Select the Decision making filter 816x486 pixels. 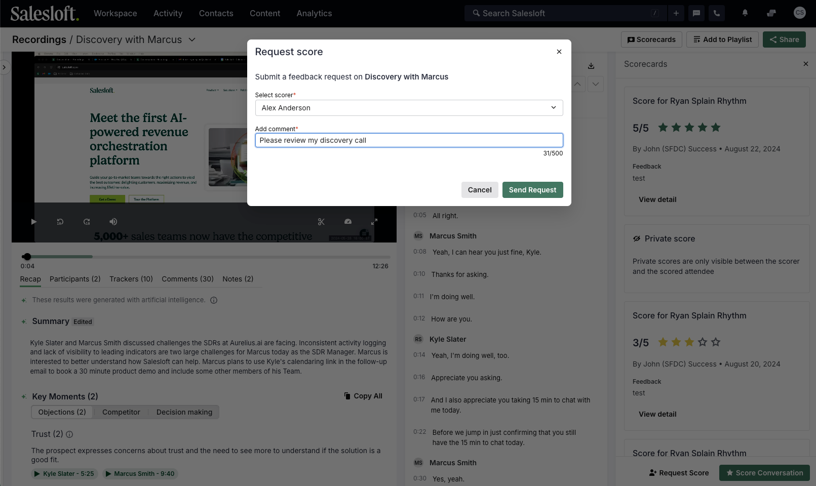(184, 412)
